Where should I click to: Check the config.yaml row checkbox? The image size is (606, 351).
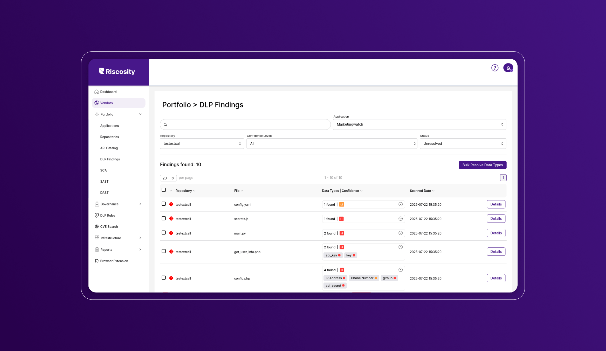[164, 204]
